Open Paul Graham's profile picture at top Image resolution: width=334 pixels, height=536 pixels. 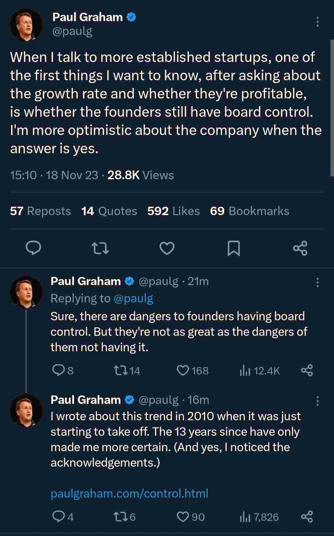coord(26,25)
